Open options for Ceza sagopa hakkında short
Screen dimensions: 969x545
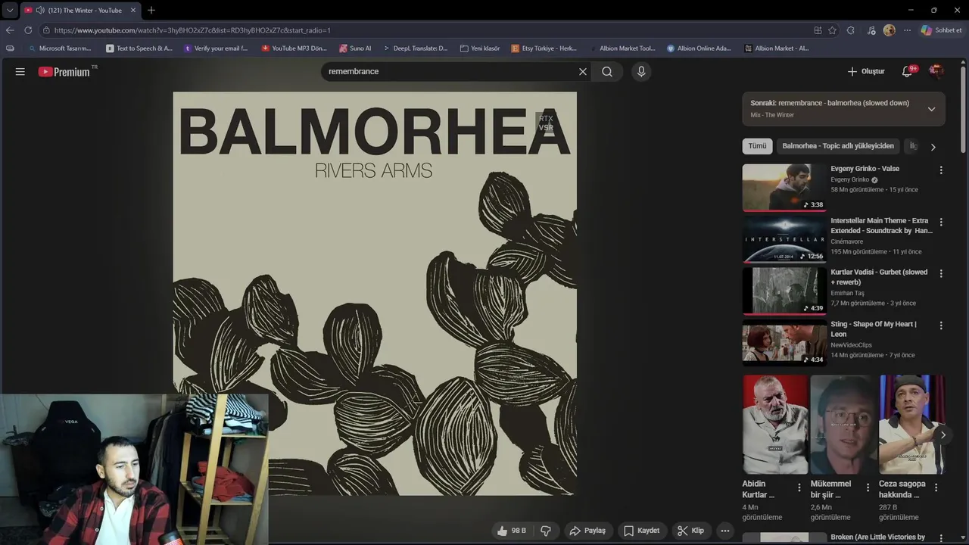pyautogui.click(x=936, y=487)
